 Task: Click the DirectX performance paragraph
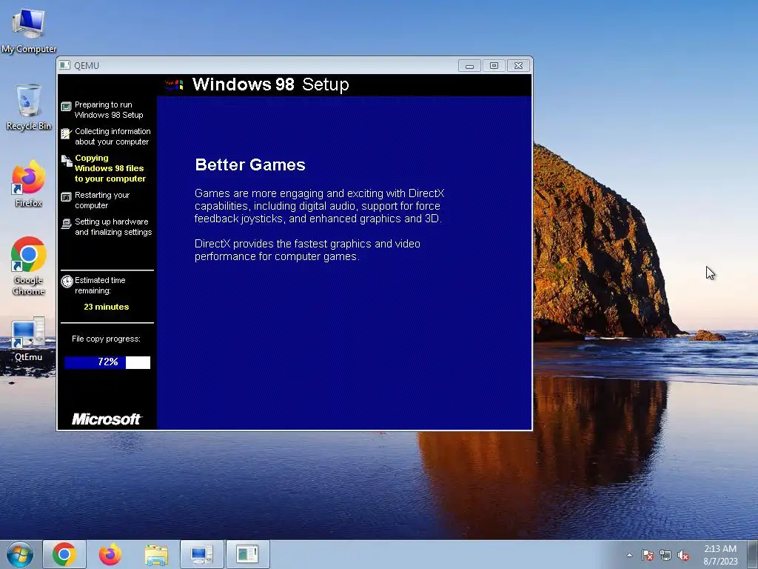[x=307, y=250]
